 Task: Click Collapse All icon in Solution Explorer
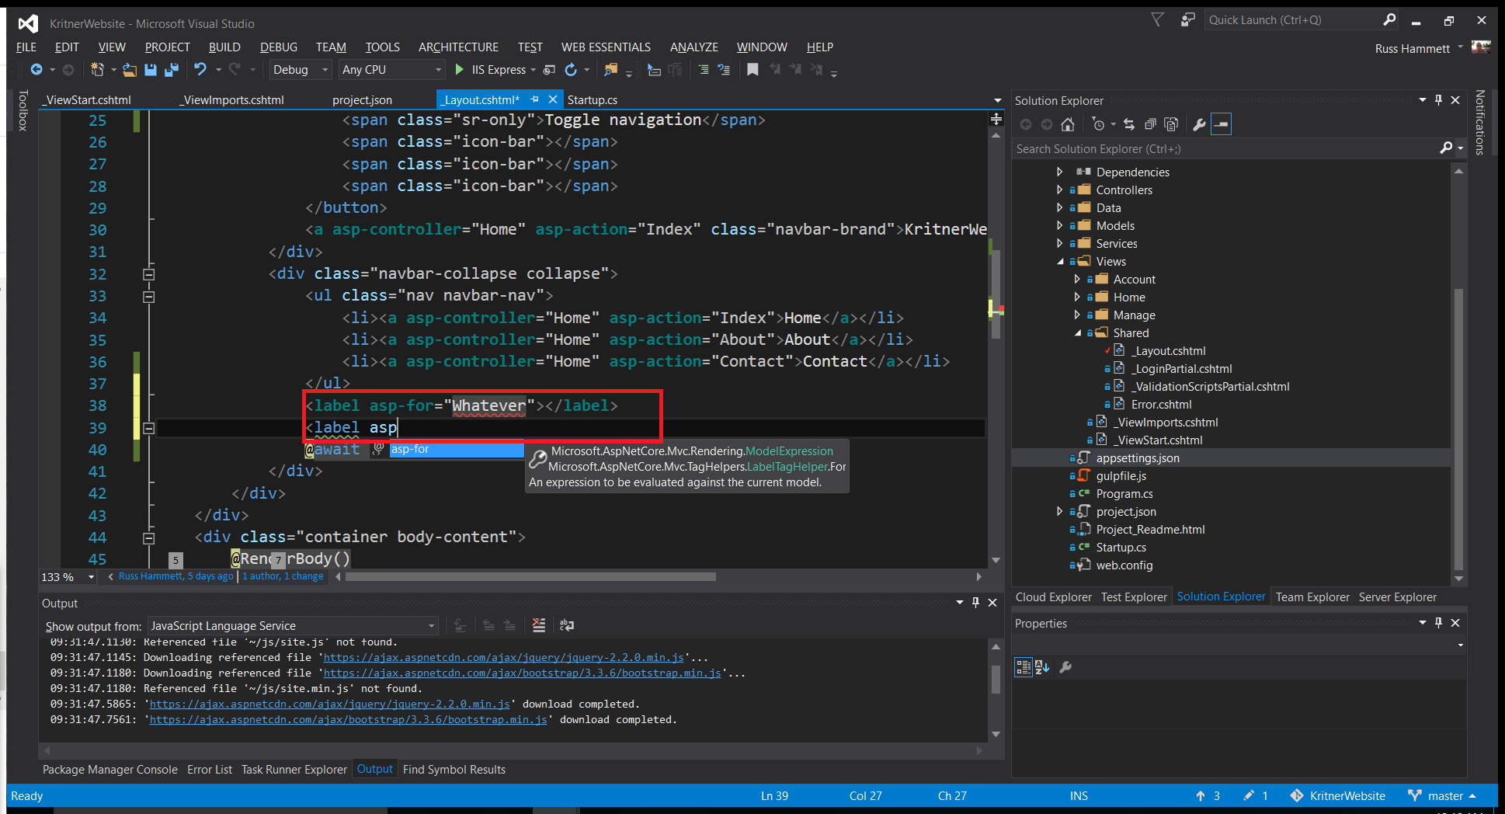coord(1150,124)
